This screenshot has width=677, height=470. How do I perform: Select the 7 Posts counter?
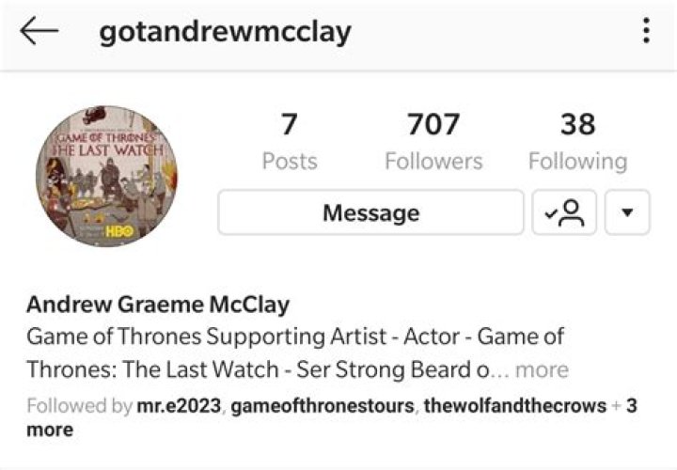click(x=290, y=142)
